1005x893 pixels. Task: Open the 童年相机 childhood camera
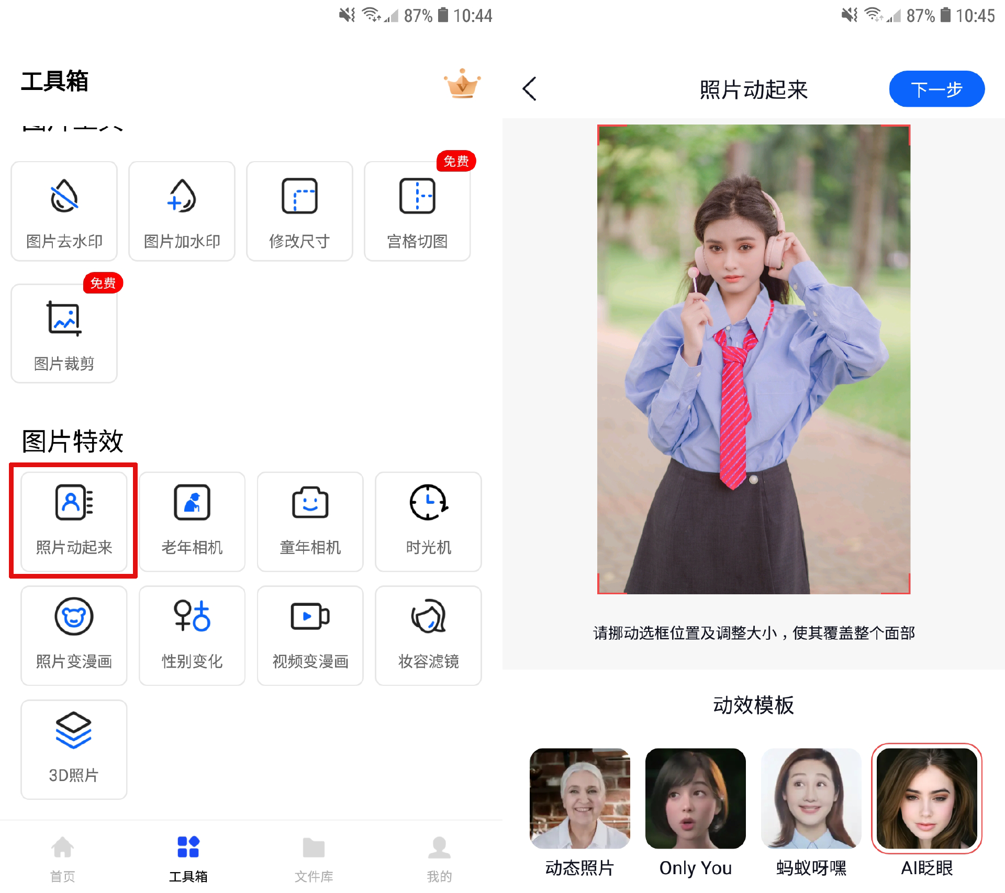[x=310, y=522]
